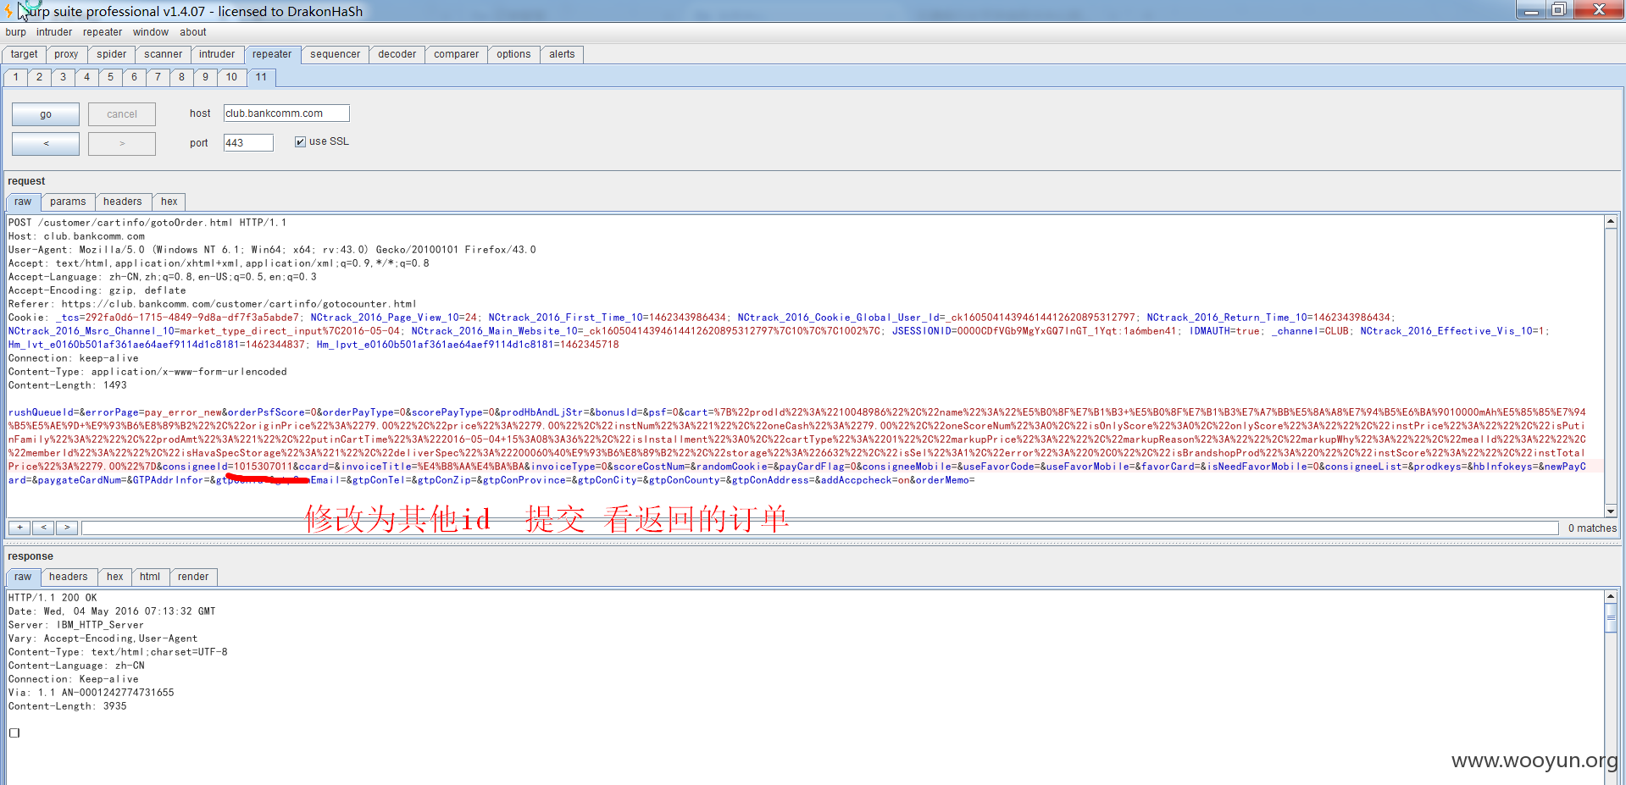Viewport: 1626px width, 785px height.
Task: Select repeater request tab 9
Action: point(205,77)
